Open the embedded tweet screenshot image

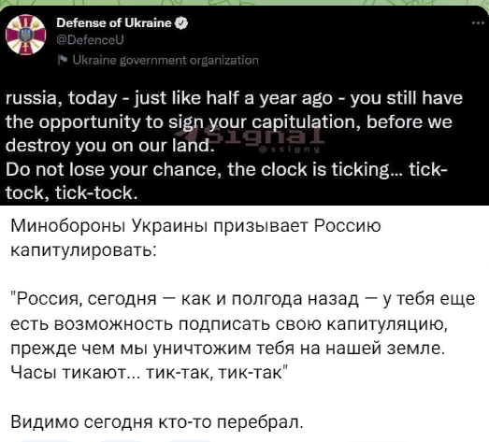245,106
